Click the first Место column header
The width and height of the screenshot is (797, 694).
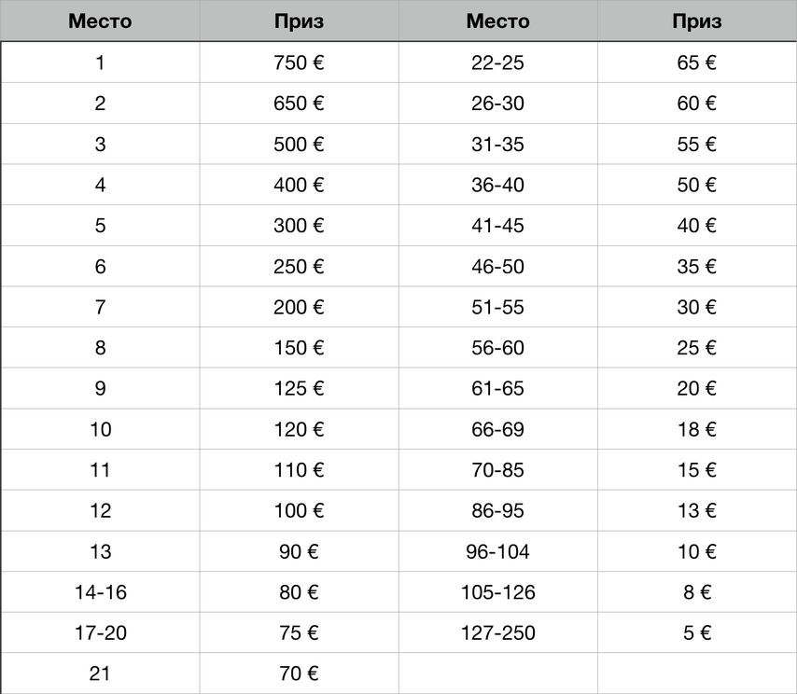pyautogui.click(x=100, y=21)
